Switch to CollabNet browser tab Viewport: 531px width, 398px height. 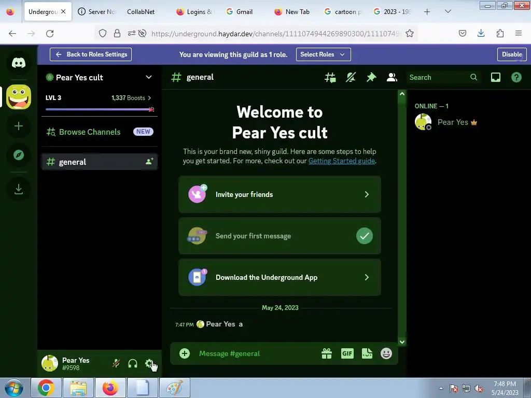click(146, 12)
